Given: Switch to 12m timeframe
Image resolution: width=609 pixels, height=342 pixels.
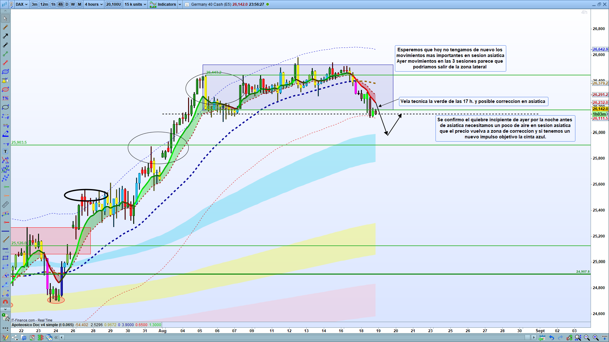Looking at the screenshot, I should click(44, 4).
